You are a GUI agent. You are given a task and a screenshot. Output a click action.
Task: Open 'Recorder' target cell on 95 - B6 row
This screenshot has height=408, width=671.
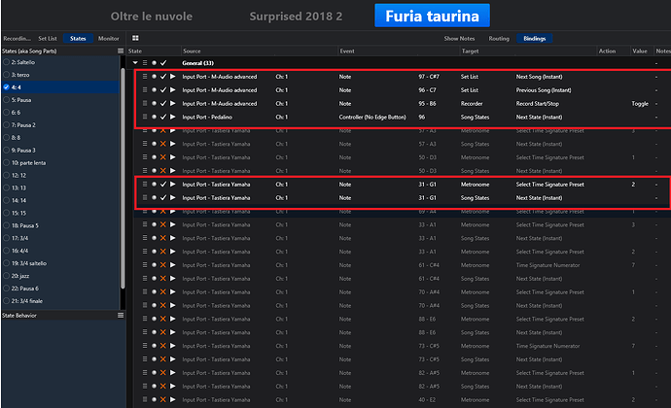tap(472, 104)
